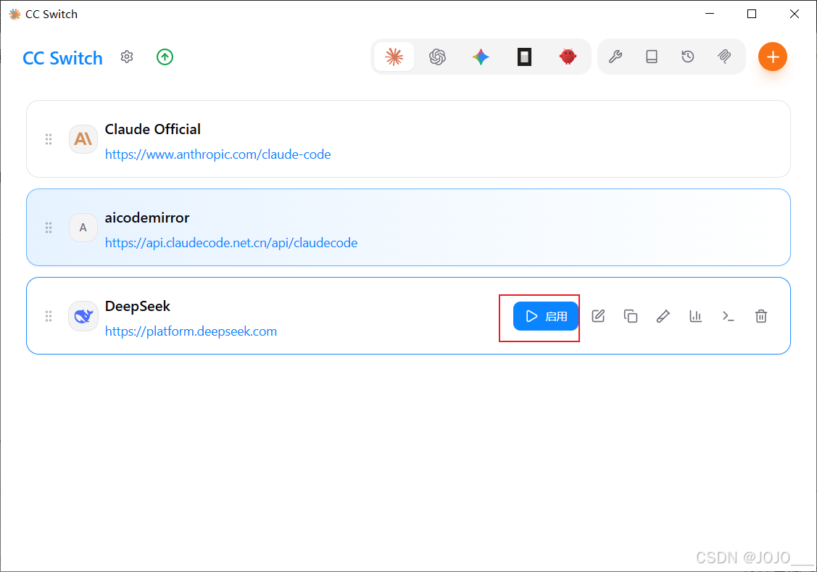The image size is (817, 572).
Task: Click the green update arrow icon
Action: click(165, 57)
